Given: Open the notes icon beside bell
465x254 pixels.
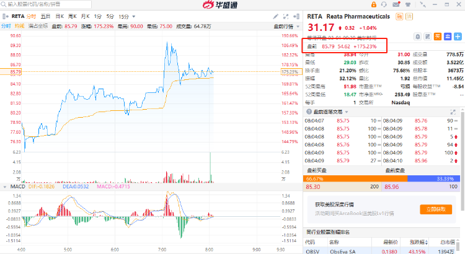Looking at the screenshot, I should (x=427, y=37).
